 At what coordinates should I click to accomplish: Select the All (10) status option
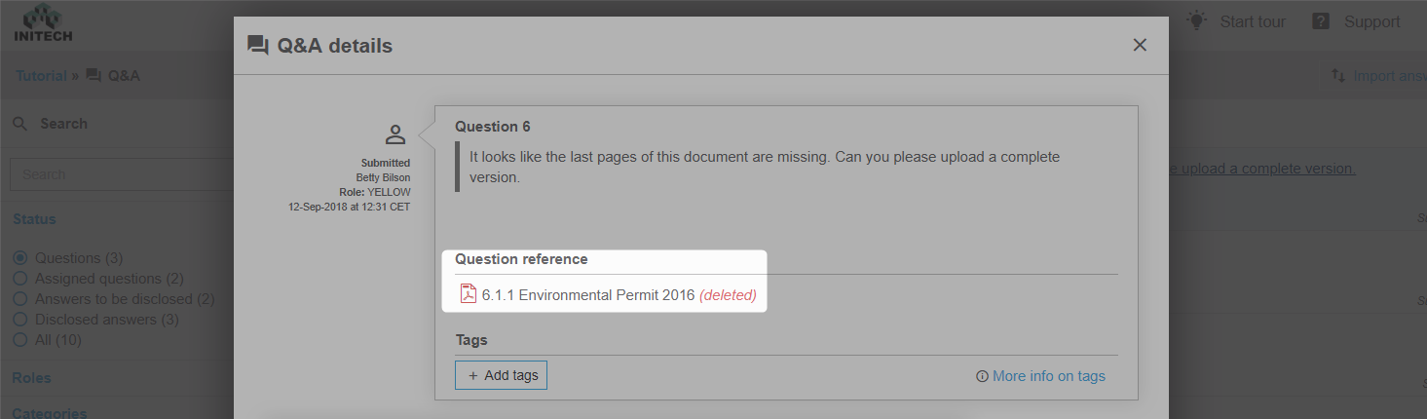(x=19, y=340)
